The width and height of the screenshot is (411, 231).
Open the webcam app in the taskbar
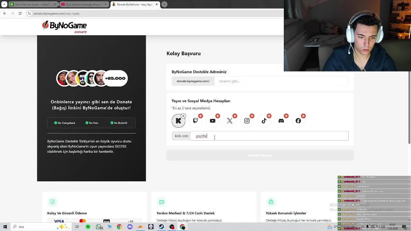[x=151, y=227]
